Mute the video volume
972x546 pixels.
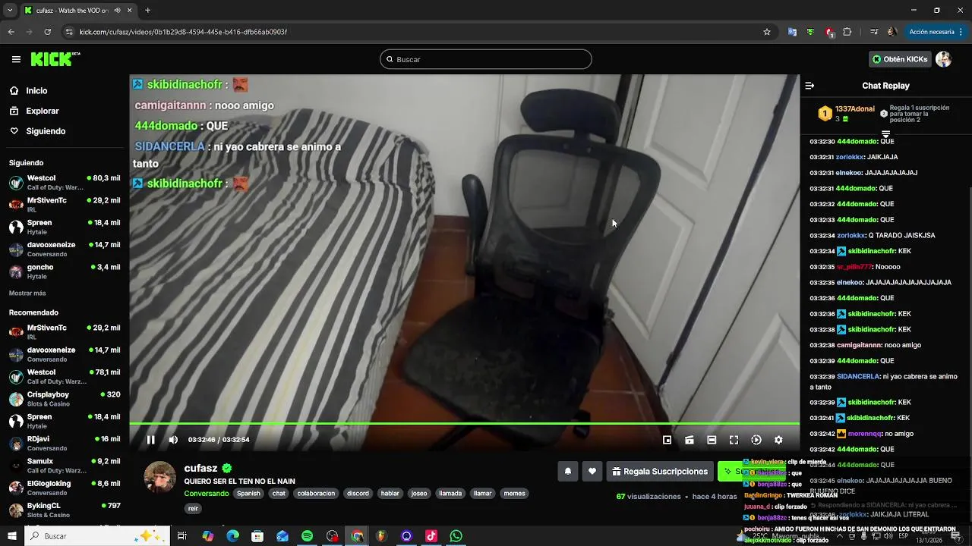coord(173,440)
